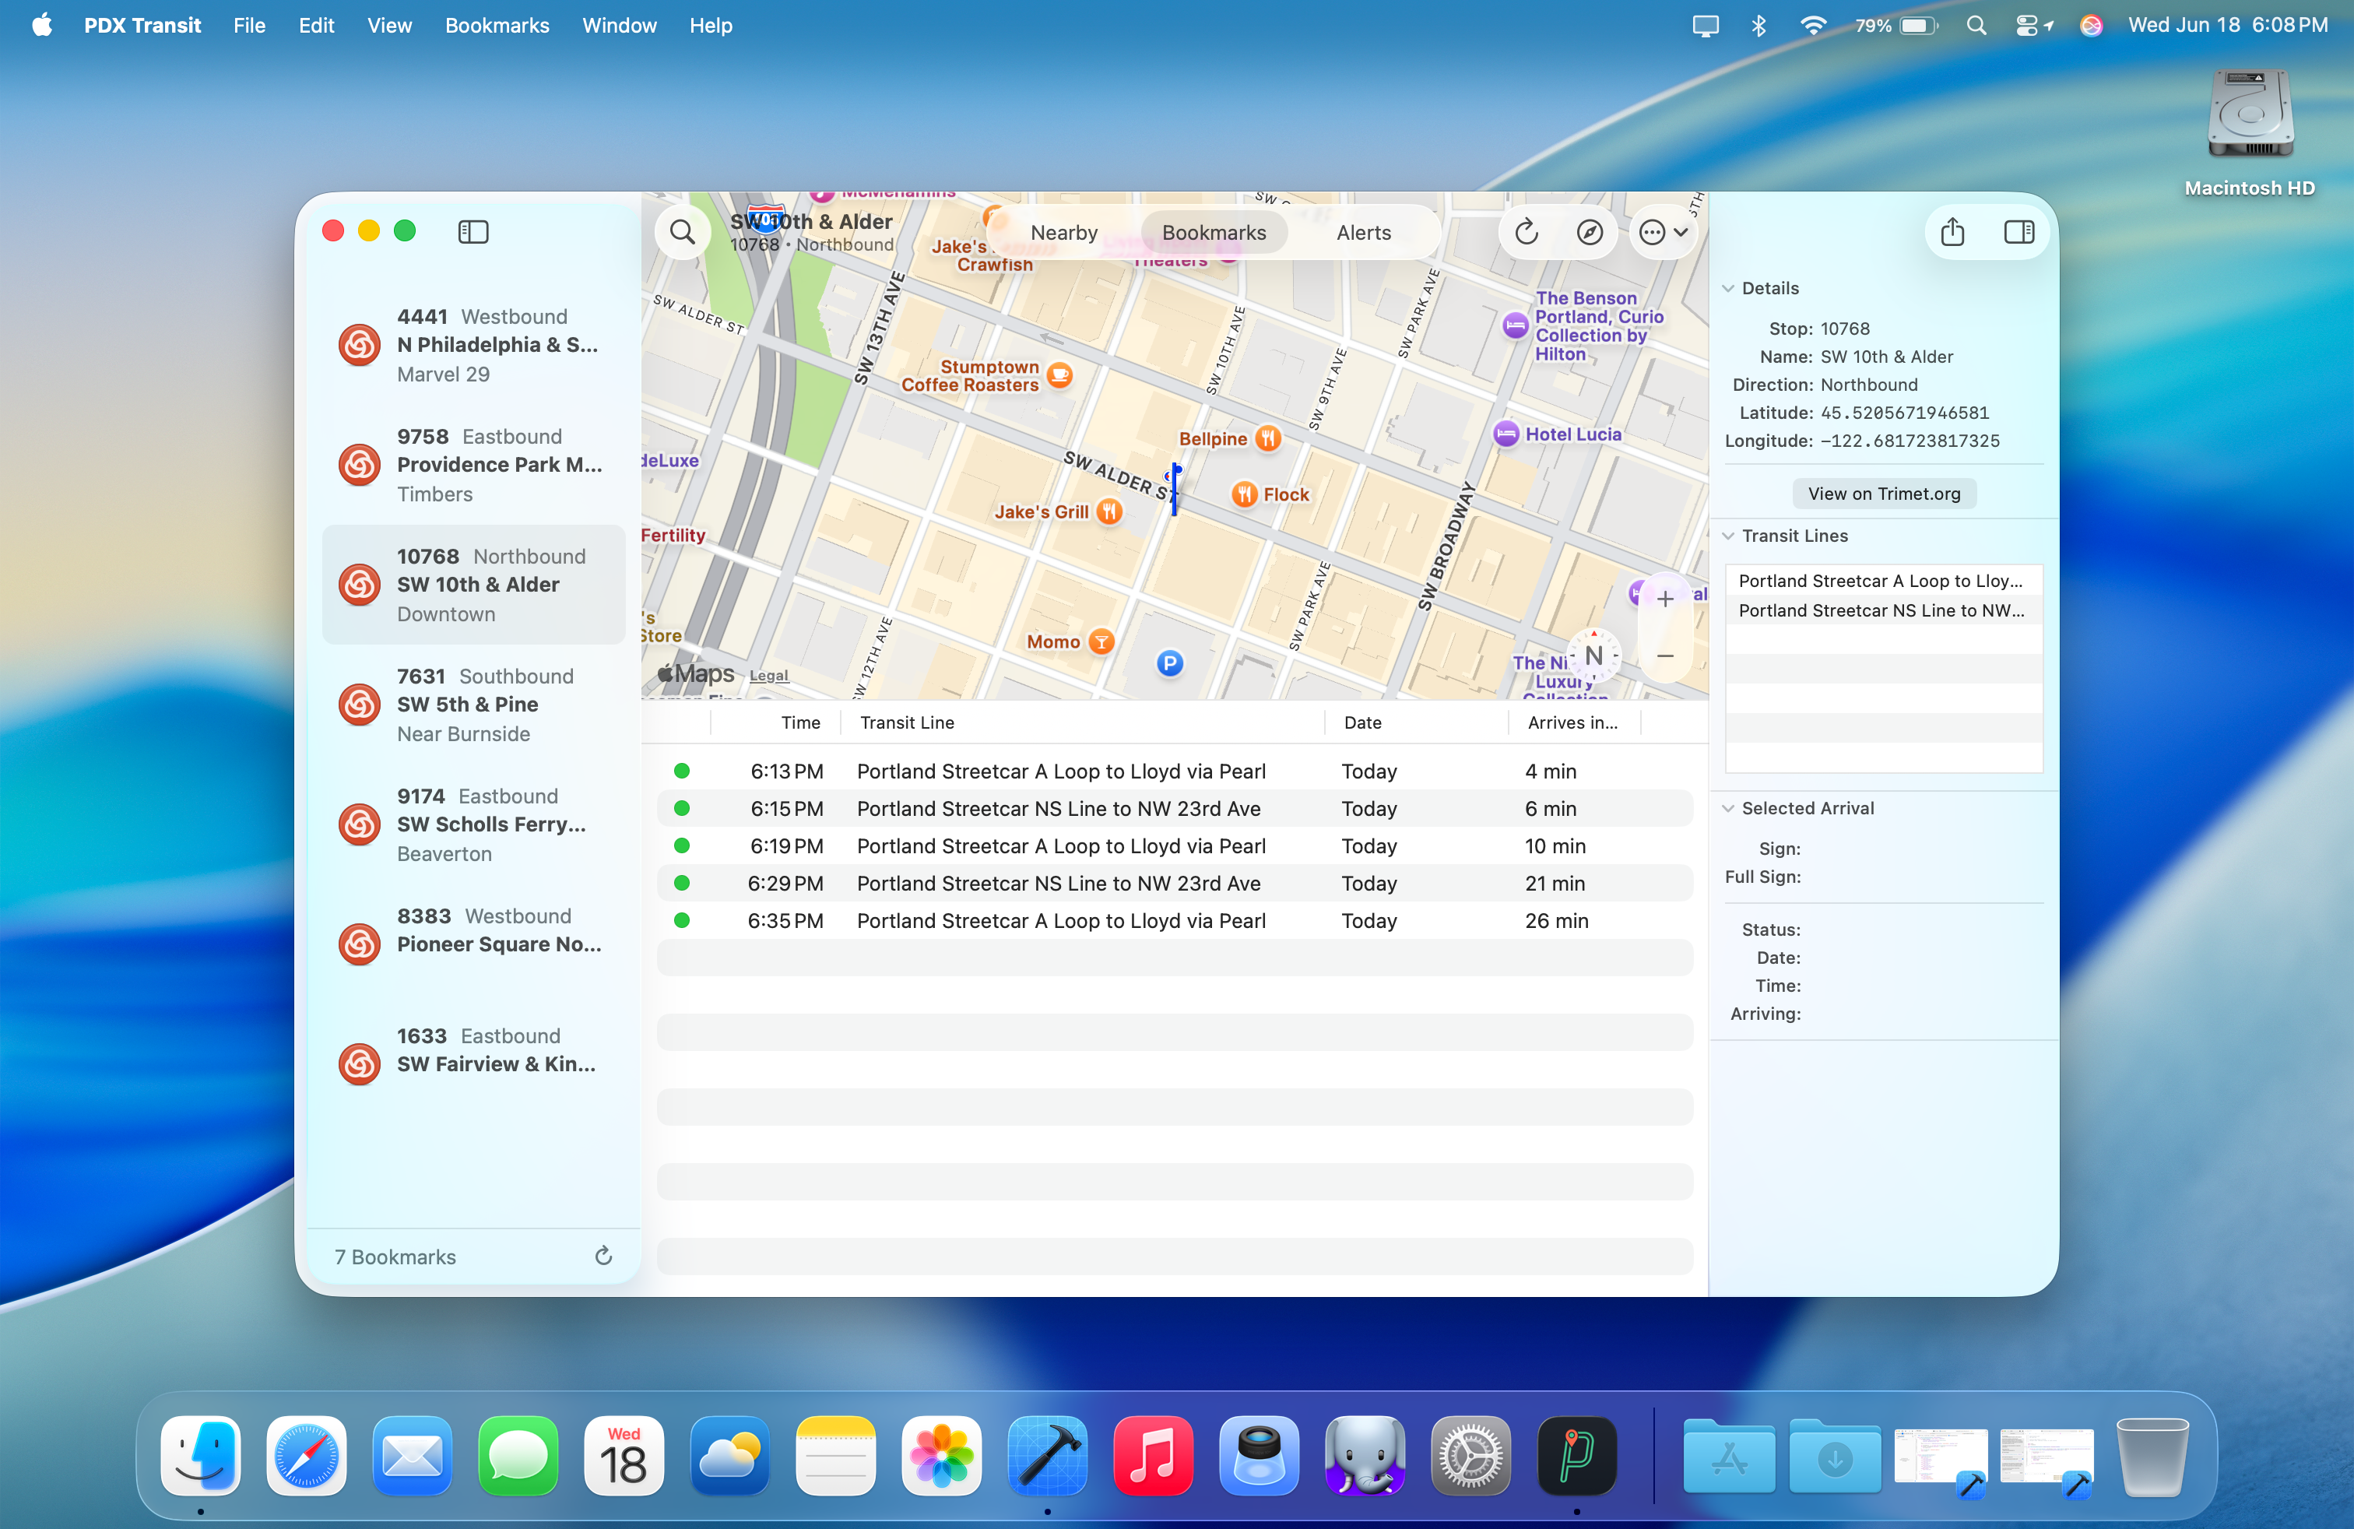Viewport: 2354px width, 1529px height.
Task: Click the map compass N indicator
Action: [x=1593, y=656]
